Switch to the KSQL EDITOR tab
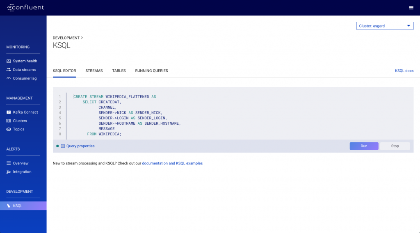Viewport: 420px width, 233px height. coord(64,71)
